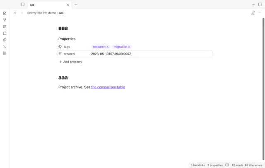The height and width of the screenshot is (168, 265).
Task: Toggle reading view book icon
Action: tap(227, 165)
